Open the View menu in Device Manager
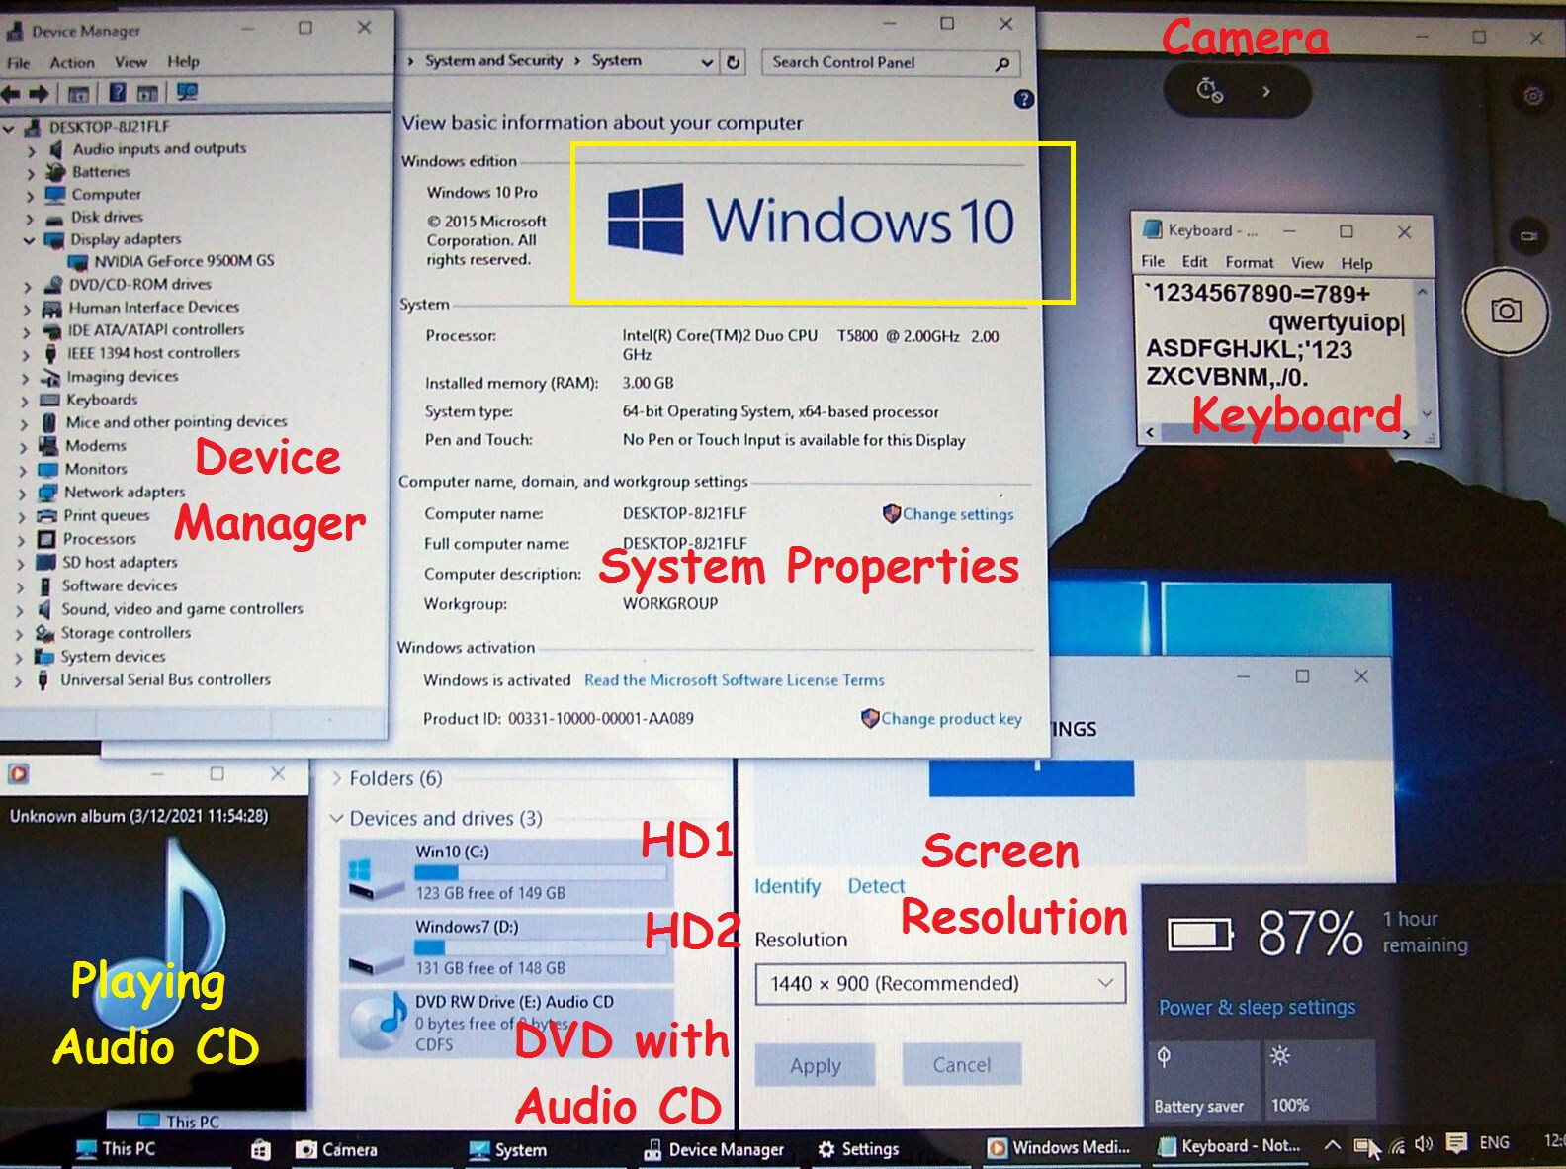Screen dimensions: 1566x1169 click(130, 62)
